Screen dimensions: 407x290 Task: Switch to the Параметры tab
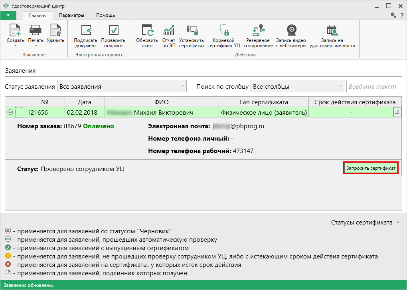point(71,15)
